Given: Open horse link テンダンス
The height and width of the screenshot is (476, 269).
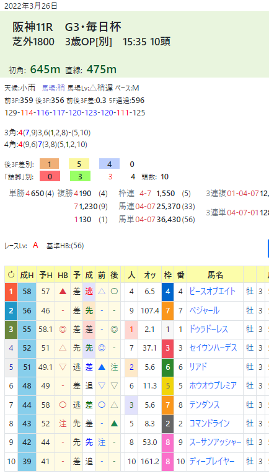Looking at the screenshot, I should (204, 405).
